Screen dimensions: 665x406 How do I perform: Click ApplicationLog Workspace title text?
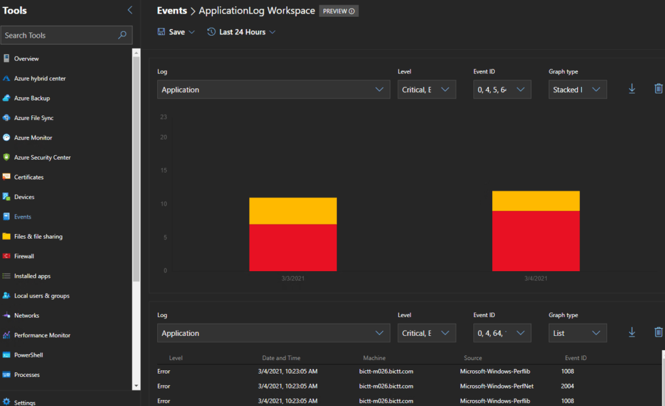[x=257, y=10]
